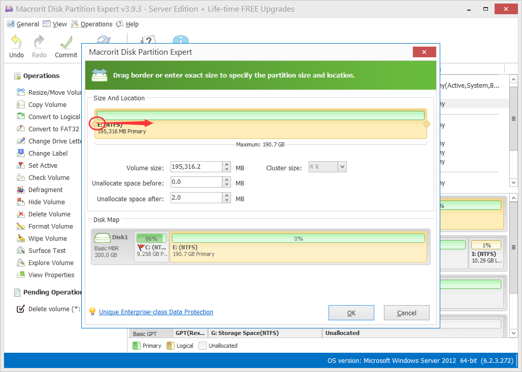This screenshot has height=372, width=522.
Task: Open the View Properties icon
Action: point(21,275)
